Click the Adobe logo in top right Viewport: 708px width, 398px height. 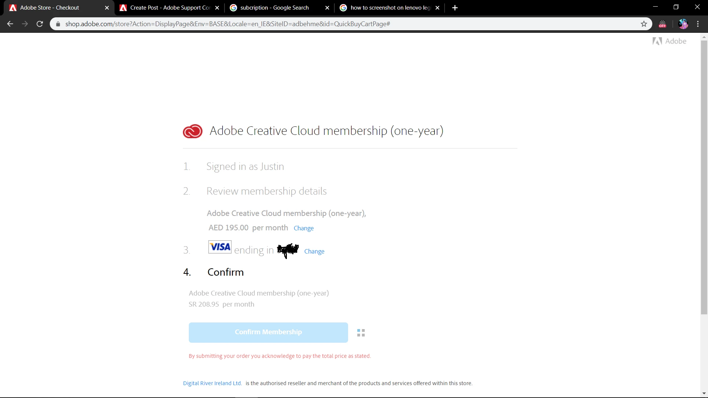[669, 41]
